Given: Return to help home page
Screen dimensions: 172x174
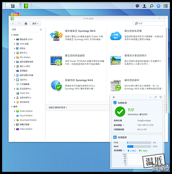Looking at the screenshot, I should (x=26, y=24).
